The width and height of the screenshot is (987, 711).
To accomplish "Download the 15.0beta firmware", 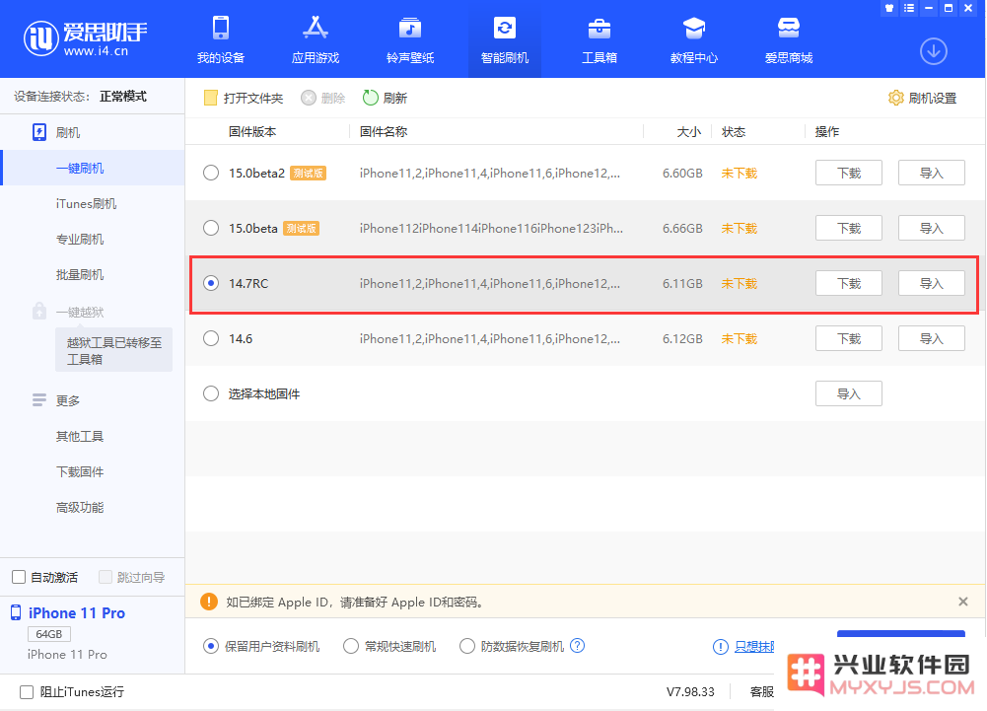I will 849,228.
